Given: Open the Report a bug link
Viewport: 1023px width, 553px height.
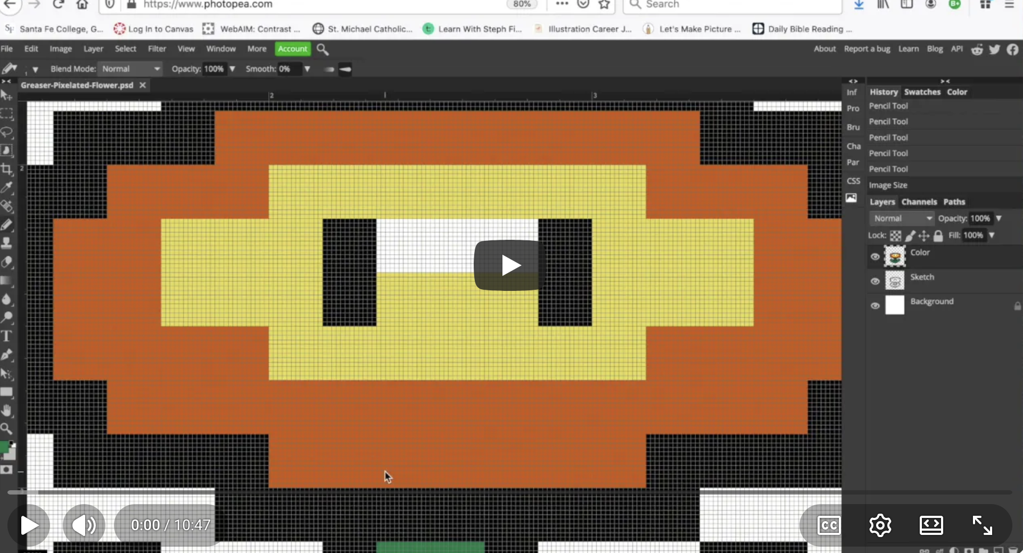Looking at the screenshot, I should [867, 49].
